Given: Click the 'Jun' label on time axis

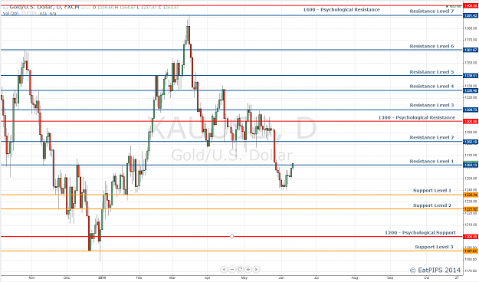Looking at the screenshot, I should point(281,278).
